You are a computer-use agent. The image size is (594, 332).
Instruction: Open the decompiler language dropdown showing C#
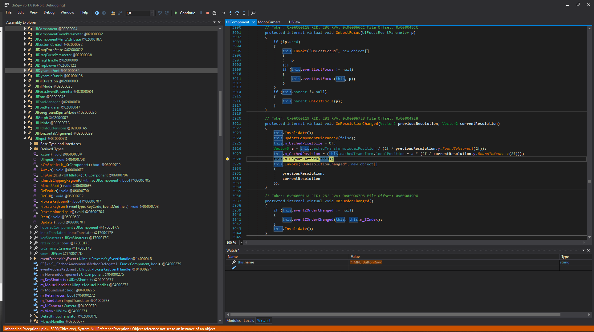(x=151, y=13)
